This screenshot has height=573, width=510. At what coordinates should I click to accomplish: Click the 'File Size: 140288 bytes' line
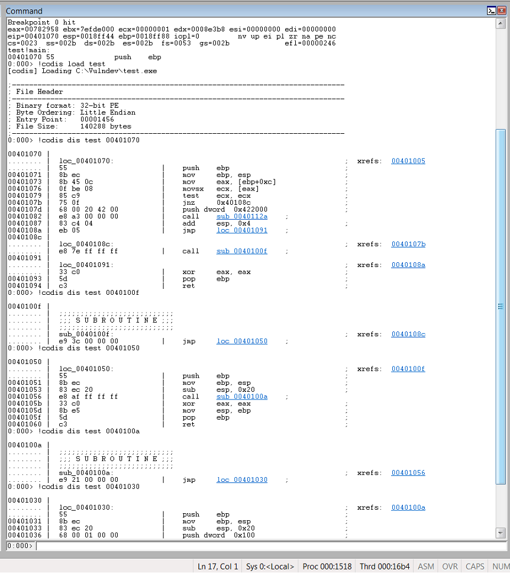(73, 127)
